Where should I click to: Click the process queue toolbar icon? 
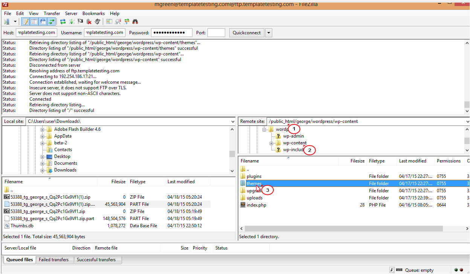coord(72,22)
